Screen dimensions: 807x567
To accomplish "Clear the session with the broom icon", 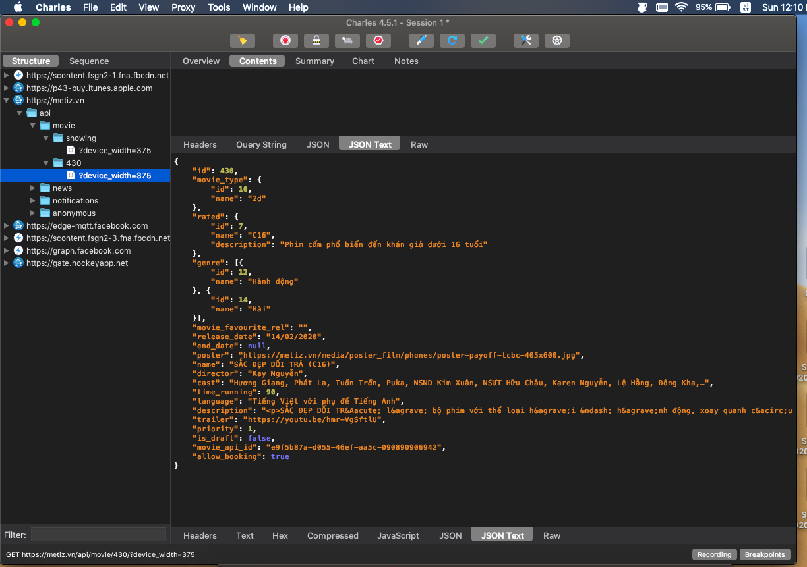I will point(243,41).
